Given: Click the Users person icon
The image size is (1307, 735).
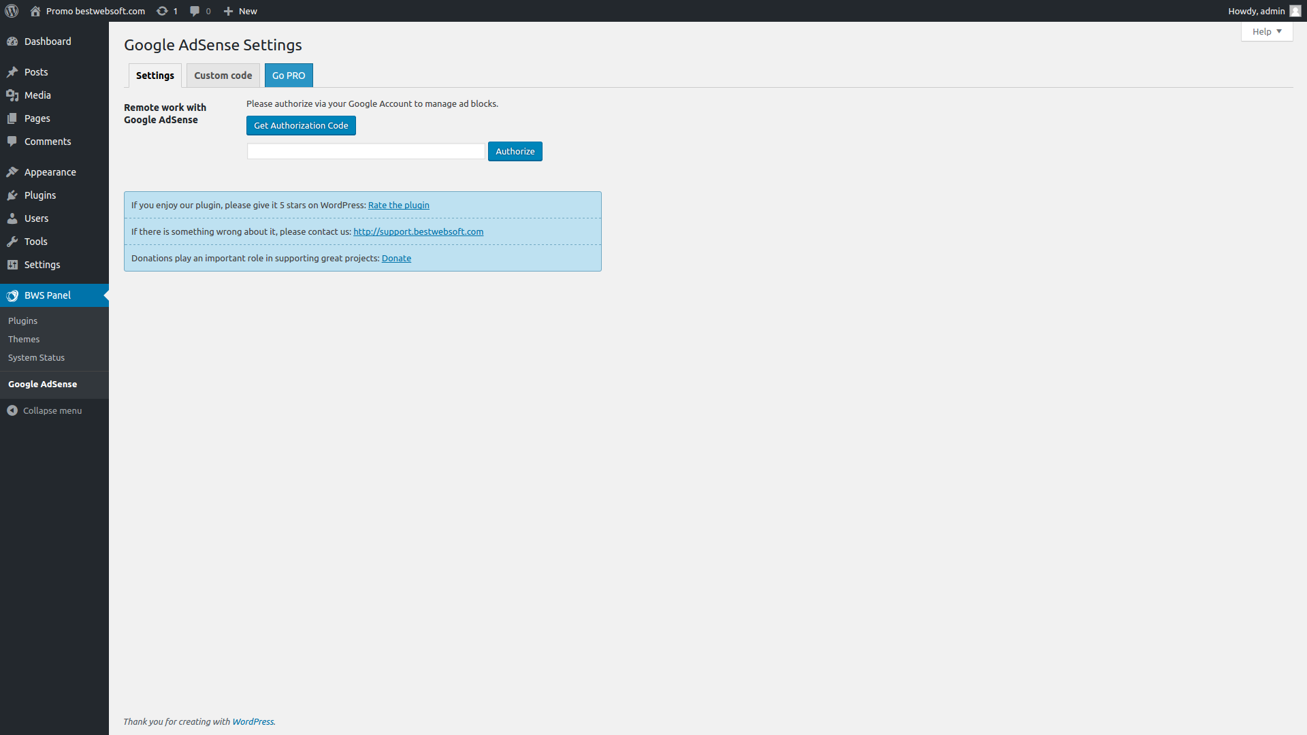Looking at the screenshot, I should click(12, 218).
